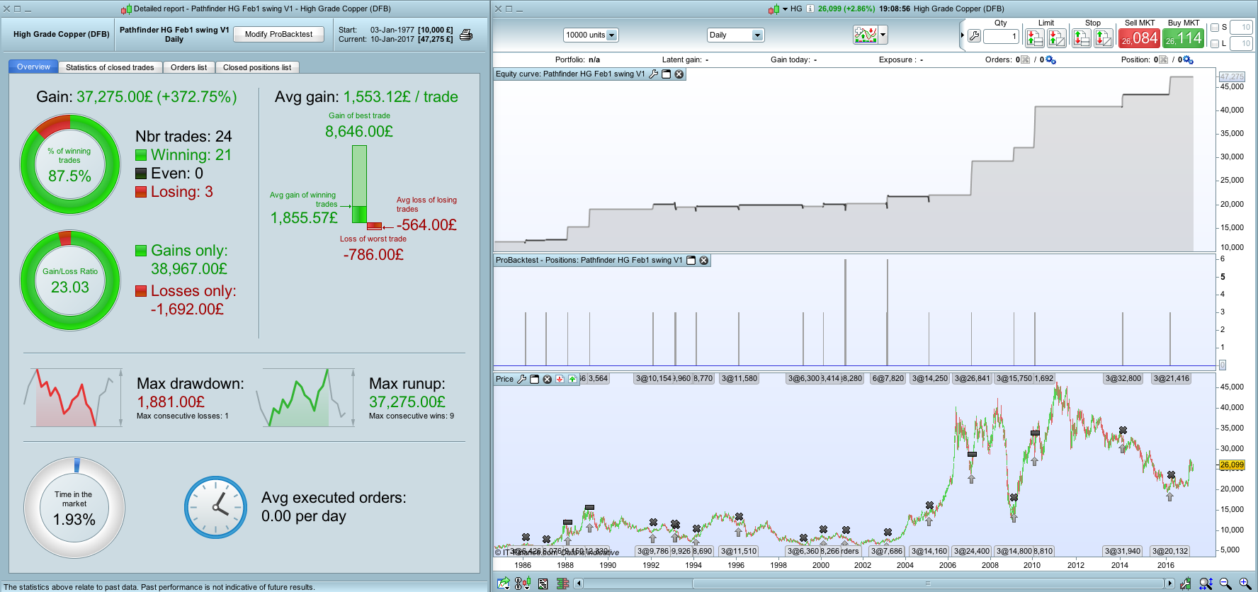Click the Max drawdown 1,881.00£ value
The width and height of the screenshot is (1258, 592).
pos(171,402)
